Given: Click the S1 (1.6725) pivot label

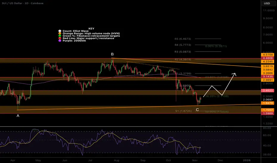Looking at the screenshot, I should coord(183,111).
